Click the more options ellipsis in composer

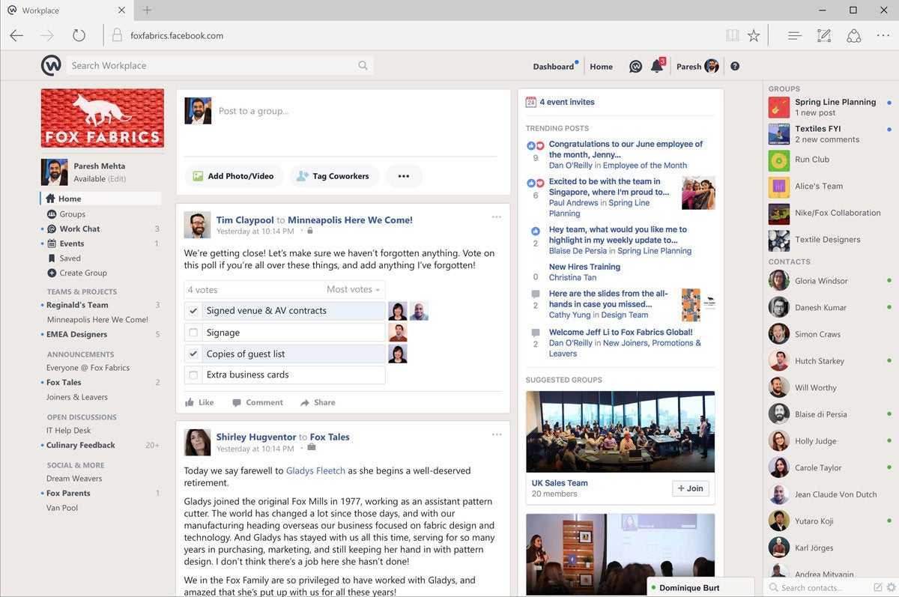click(x=404, y=176)
